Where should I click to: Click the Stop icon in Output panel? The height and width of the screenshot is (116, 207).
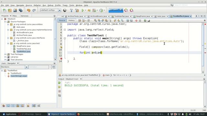pos(60,91)
